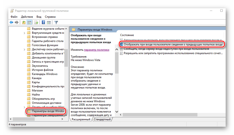Click the description pane scroll-down arrow
The width and height of the screenshot is (234, 135).
(x=117, y=112)
